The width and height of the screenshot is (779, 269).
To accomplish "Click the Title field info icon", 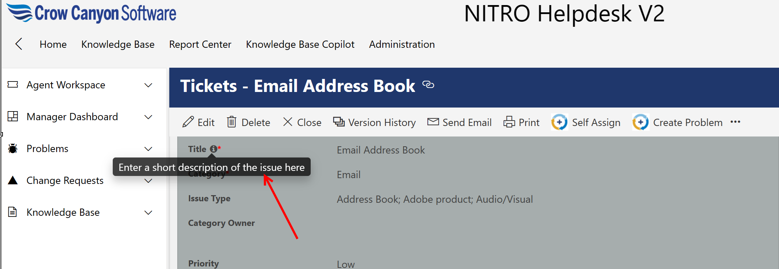I will (214, 149).
